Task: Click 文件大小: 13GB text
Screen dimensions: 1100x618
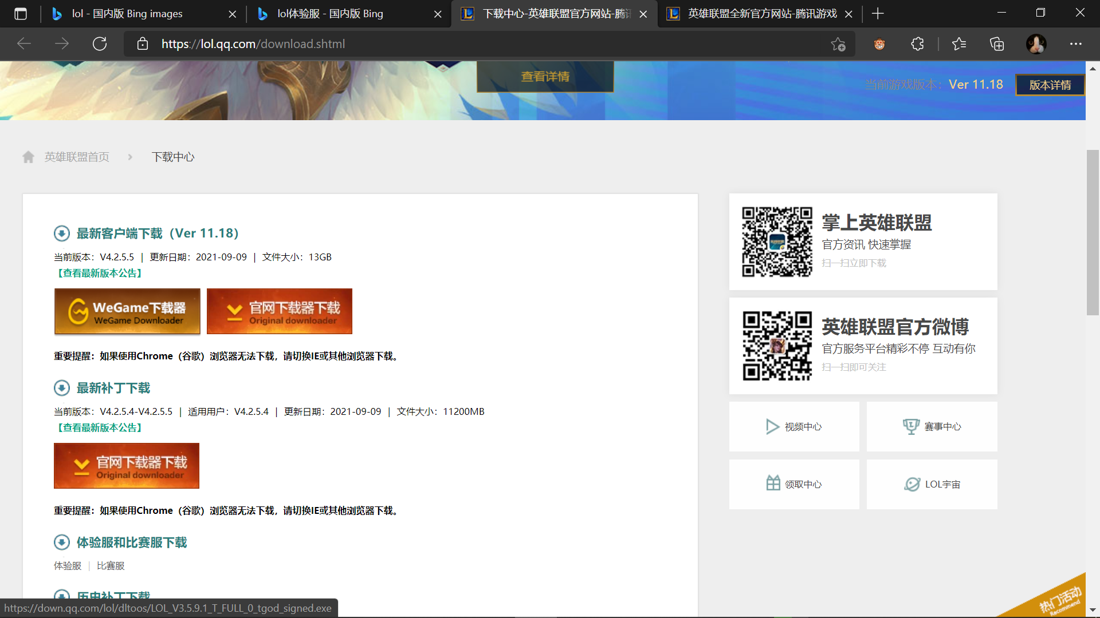Action: tap(297, 257)
